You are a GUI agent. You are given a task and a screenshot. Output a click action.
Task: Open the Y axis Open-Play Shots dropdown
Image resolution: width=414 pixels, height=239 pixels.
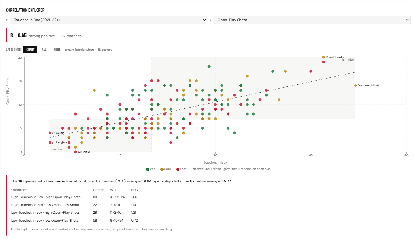coord(312,20)
